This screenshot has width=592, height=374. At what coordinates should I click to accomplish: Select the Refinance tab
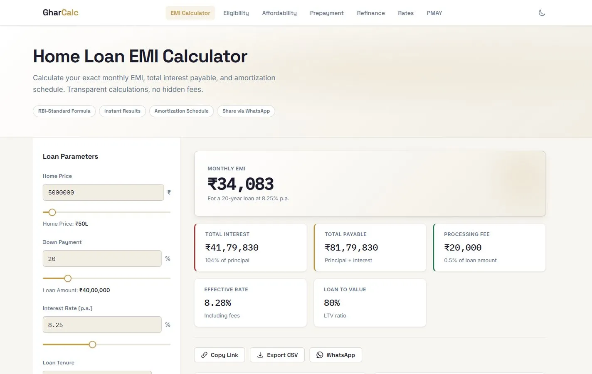tap(371, 13)
